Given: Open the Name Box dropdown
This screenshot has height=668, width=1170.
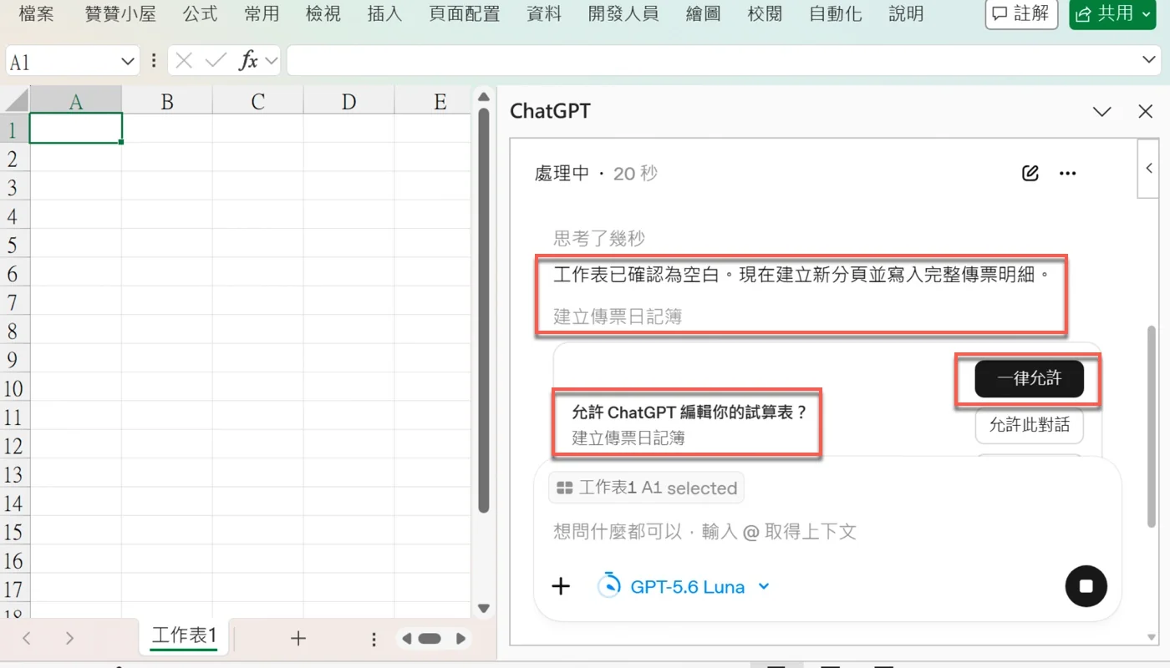Looking at the screenshot, I should coord(128,61).
